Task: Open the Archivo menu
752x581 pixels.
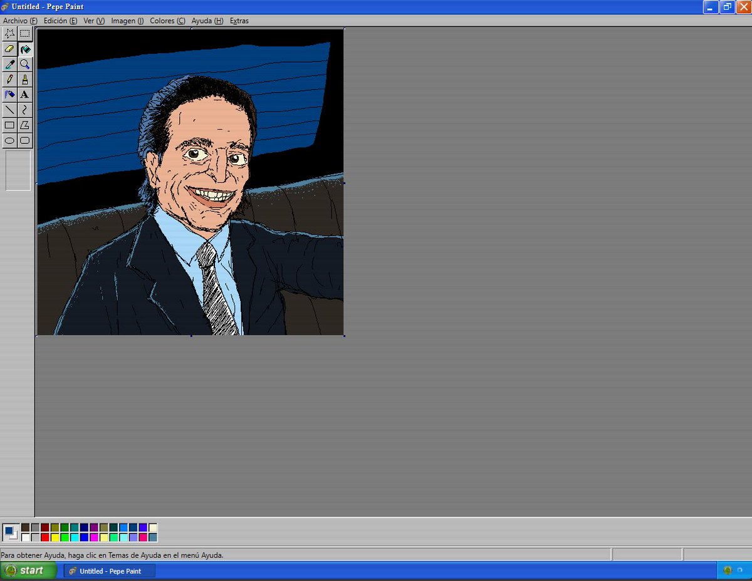Action: pos(20,21)
